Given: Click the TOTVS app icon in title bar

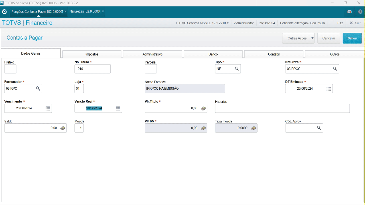Looking at the screenshot, I should 2,3.
